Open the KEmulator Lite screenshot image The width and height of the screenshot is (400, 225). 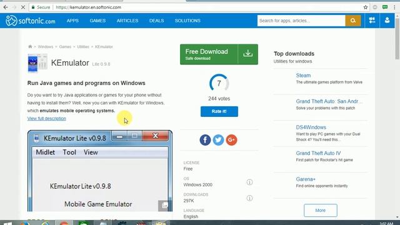[x=100, y=171]
